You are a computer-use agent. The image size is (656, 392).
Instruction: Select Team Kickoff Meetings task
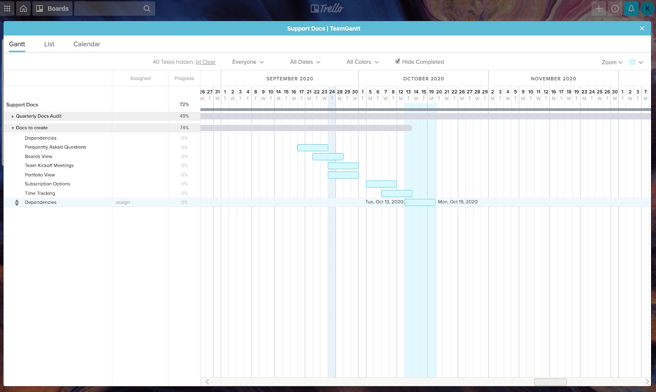point(49,165)
